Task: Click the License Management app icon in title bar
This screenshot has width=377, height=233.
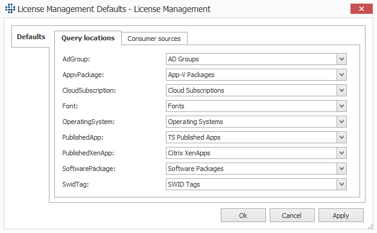Action: 10,8
